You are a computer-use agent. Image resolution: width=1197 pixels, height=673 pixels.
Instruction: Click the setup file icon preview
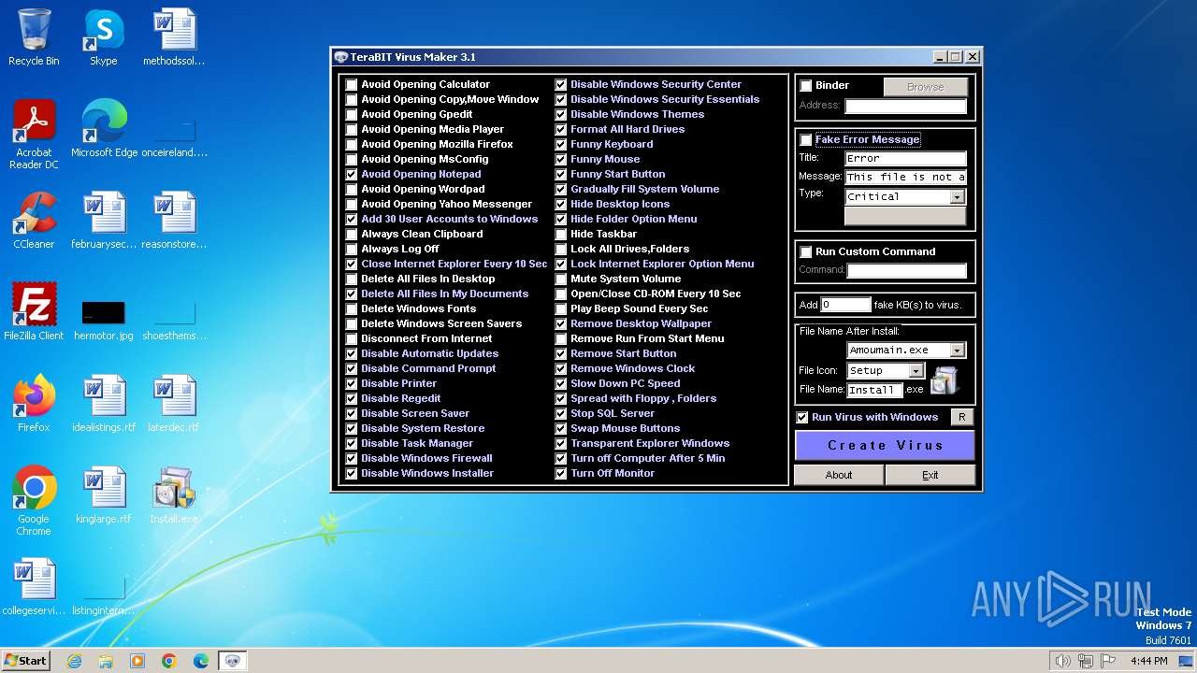pyautogui.click(x=945, y=379)
